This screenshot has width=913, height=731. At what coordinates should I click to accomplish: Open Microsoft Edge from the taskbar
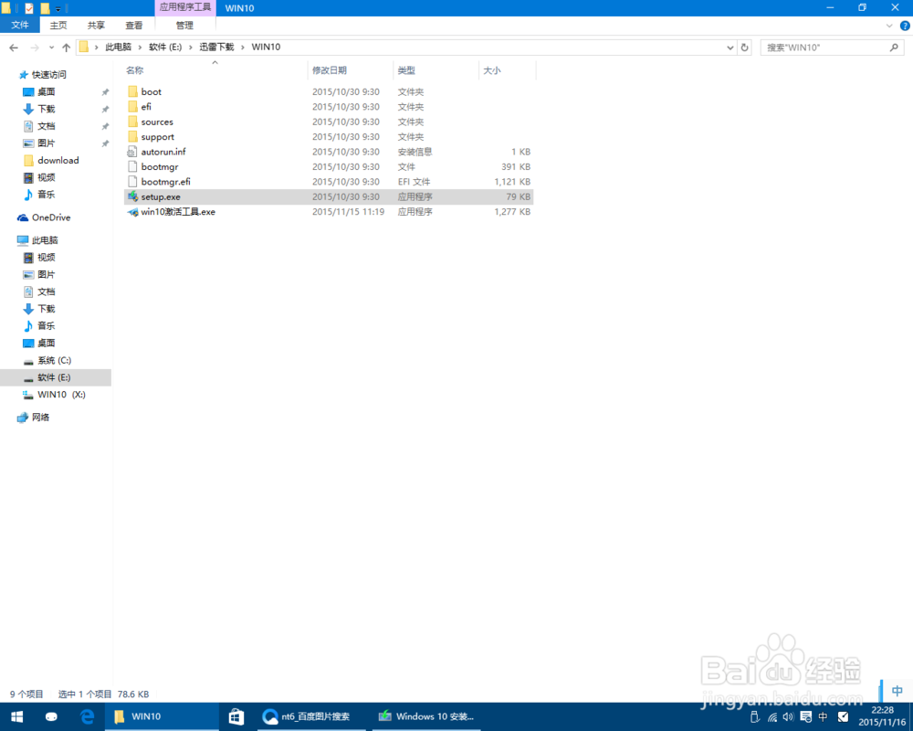(x=87, y=717)
